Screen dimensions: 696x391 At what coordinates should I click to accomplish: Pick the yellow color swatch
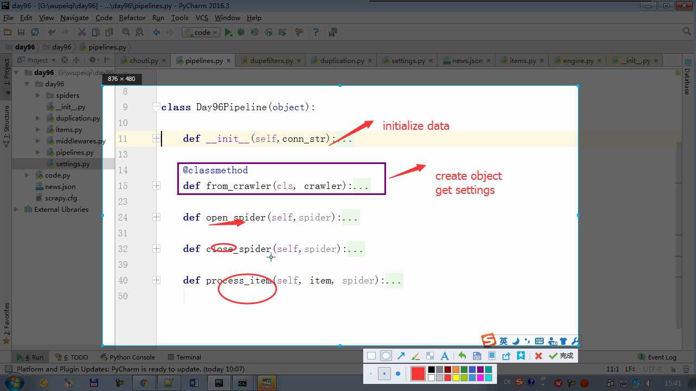point(456,377)
